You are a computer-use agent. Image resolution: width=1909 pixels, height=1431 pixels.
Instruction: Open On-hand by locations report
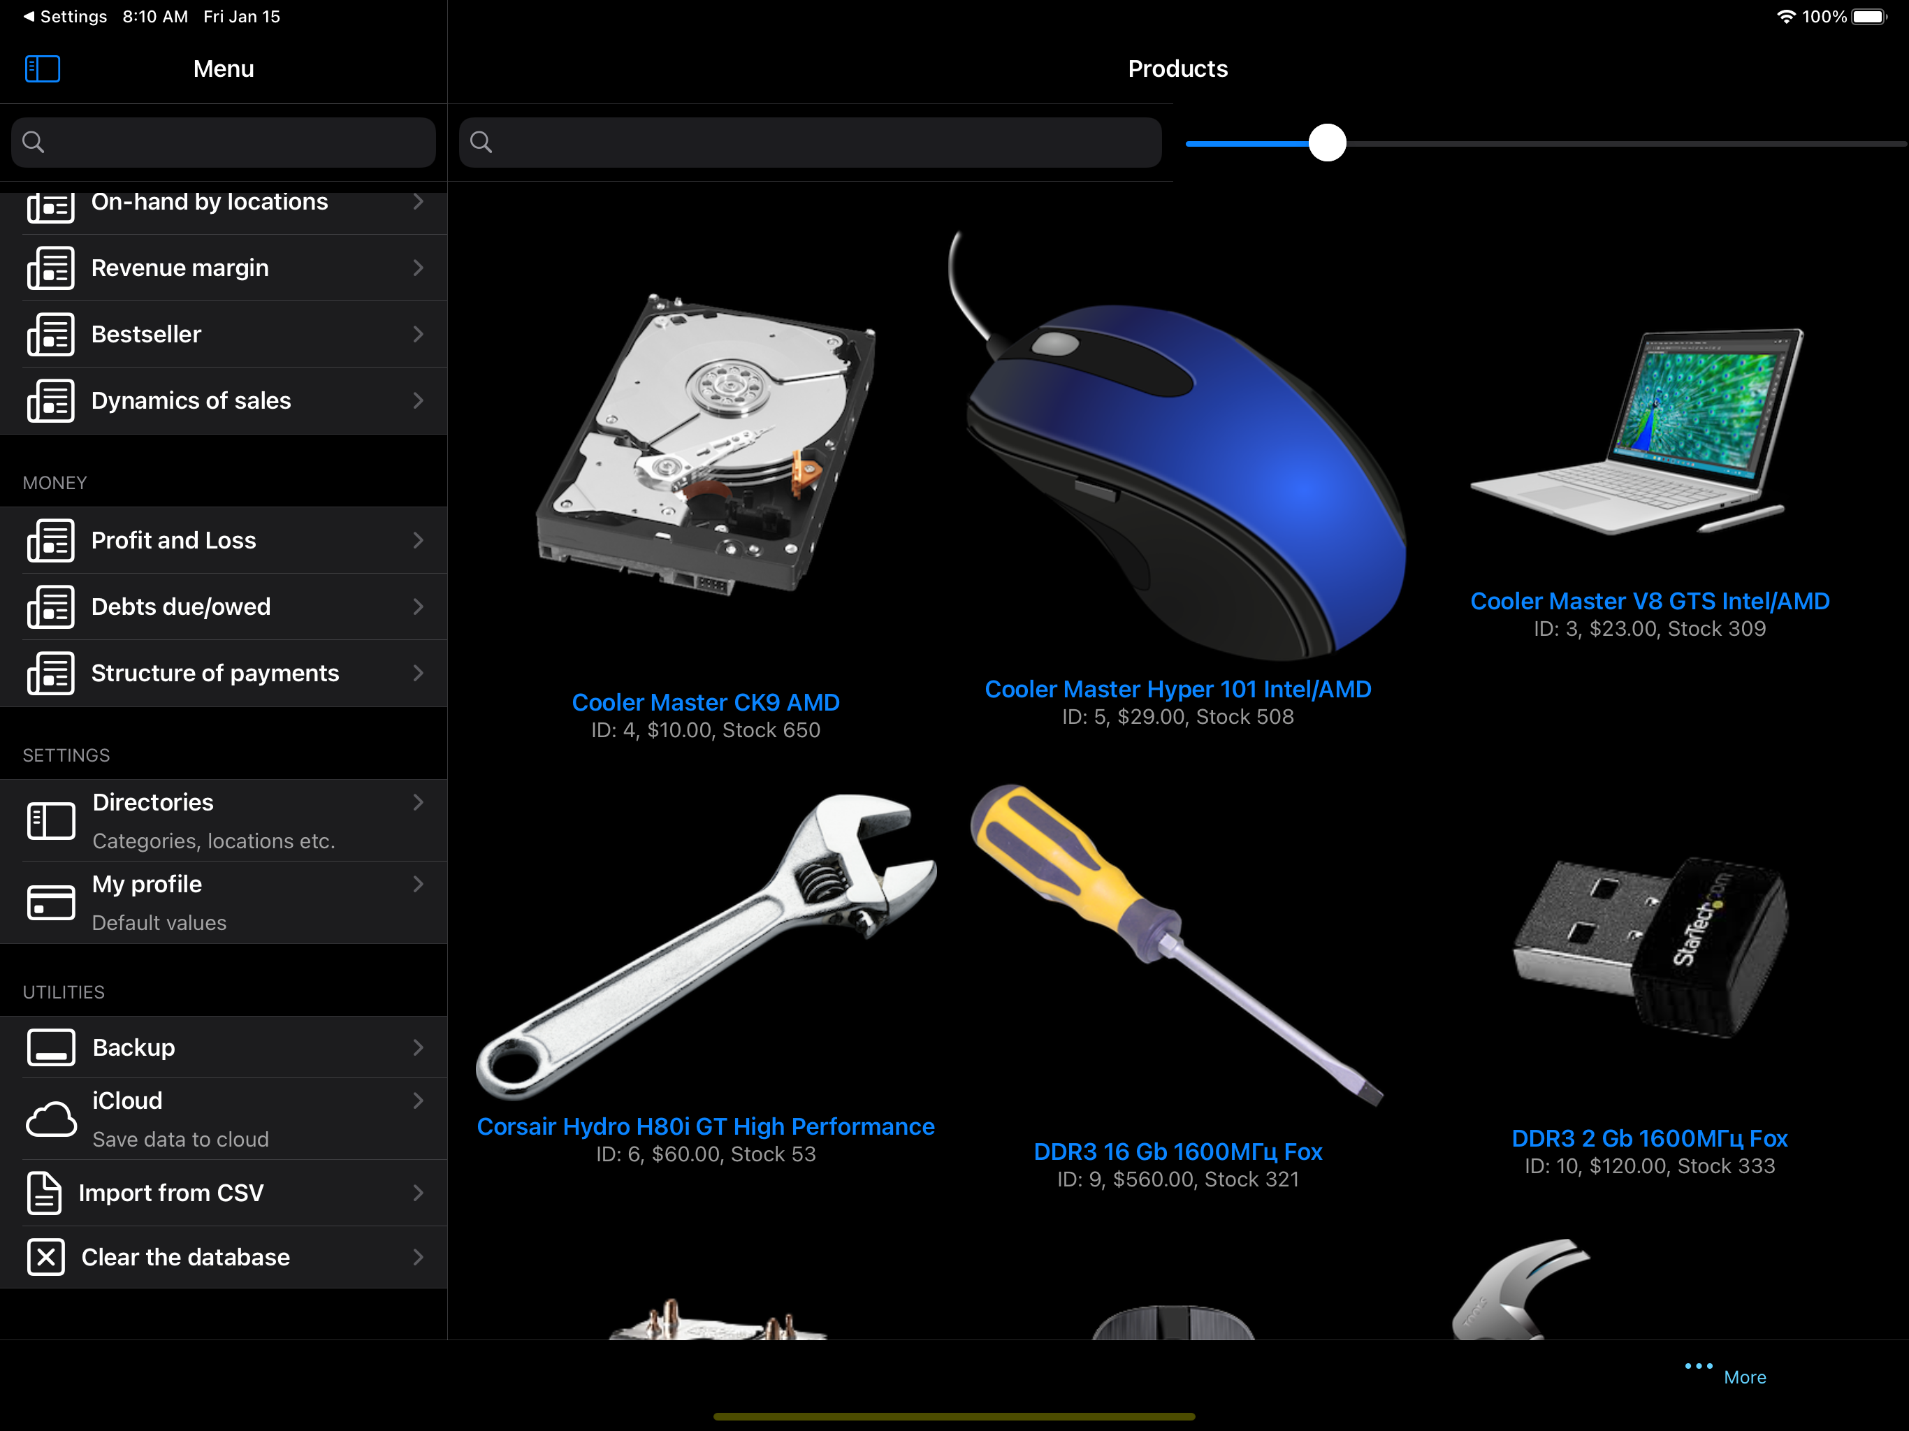[x=209, y=203]
